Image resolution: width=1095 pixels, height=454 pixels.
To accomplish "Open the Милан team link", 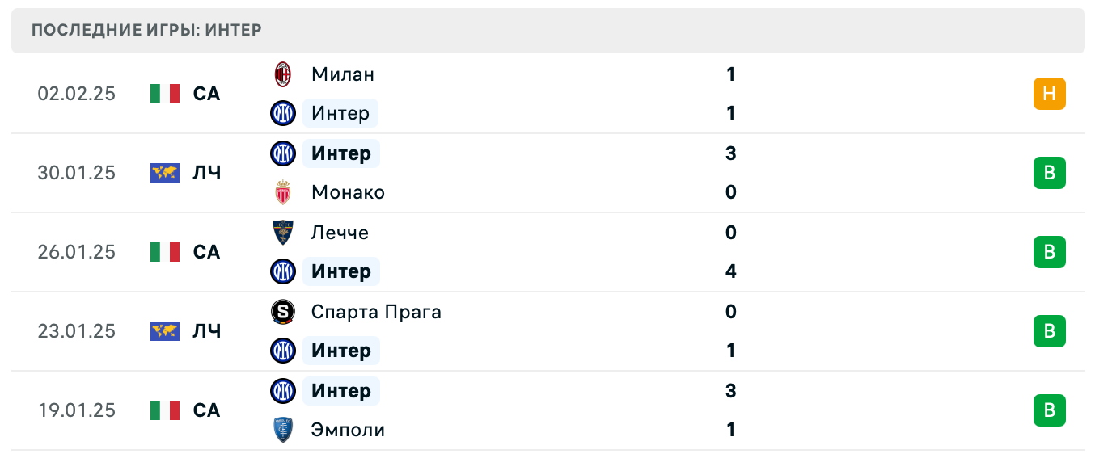I will (x=343, y=74).
